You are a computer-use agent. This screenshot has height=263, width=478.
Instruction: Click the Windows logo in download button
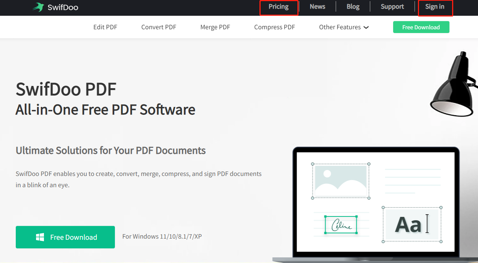(x=40, y=237)
